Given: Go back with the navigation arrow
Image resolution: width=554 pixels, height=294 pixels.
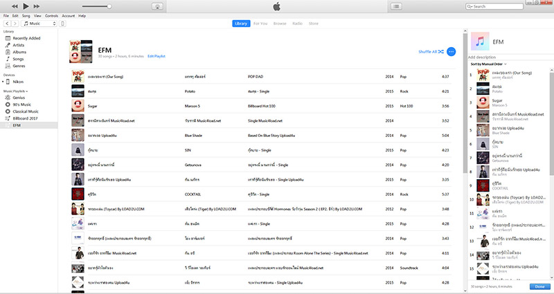Looking at the screenshot, I should (7, 24).
